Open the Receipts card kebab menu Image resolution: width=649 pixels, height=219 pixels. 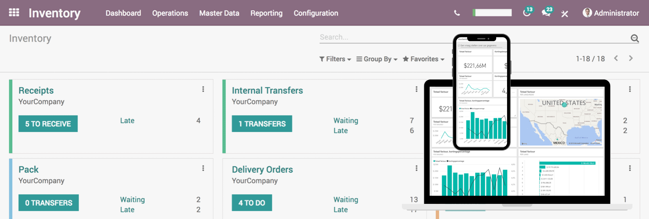[203, 89]
